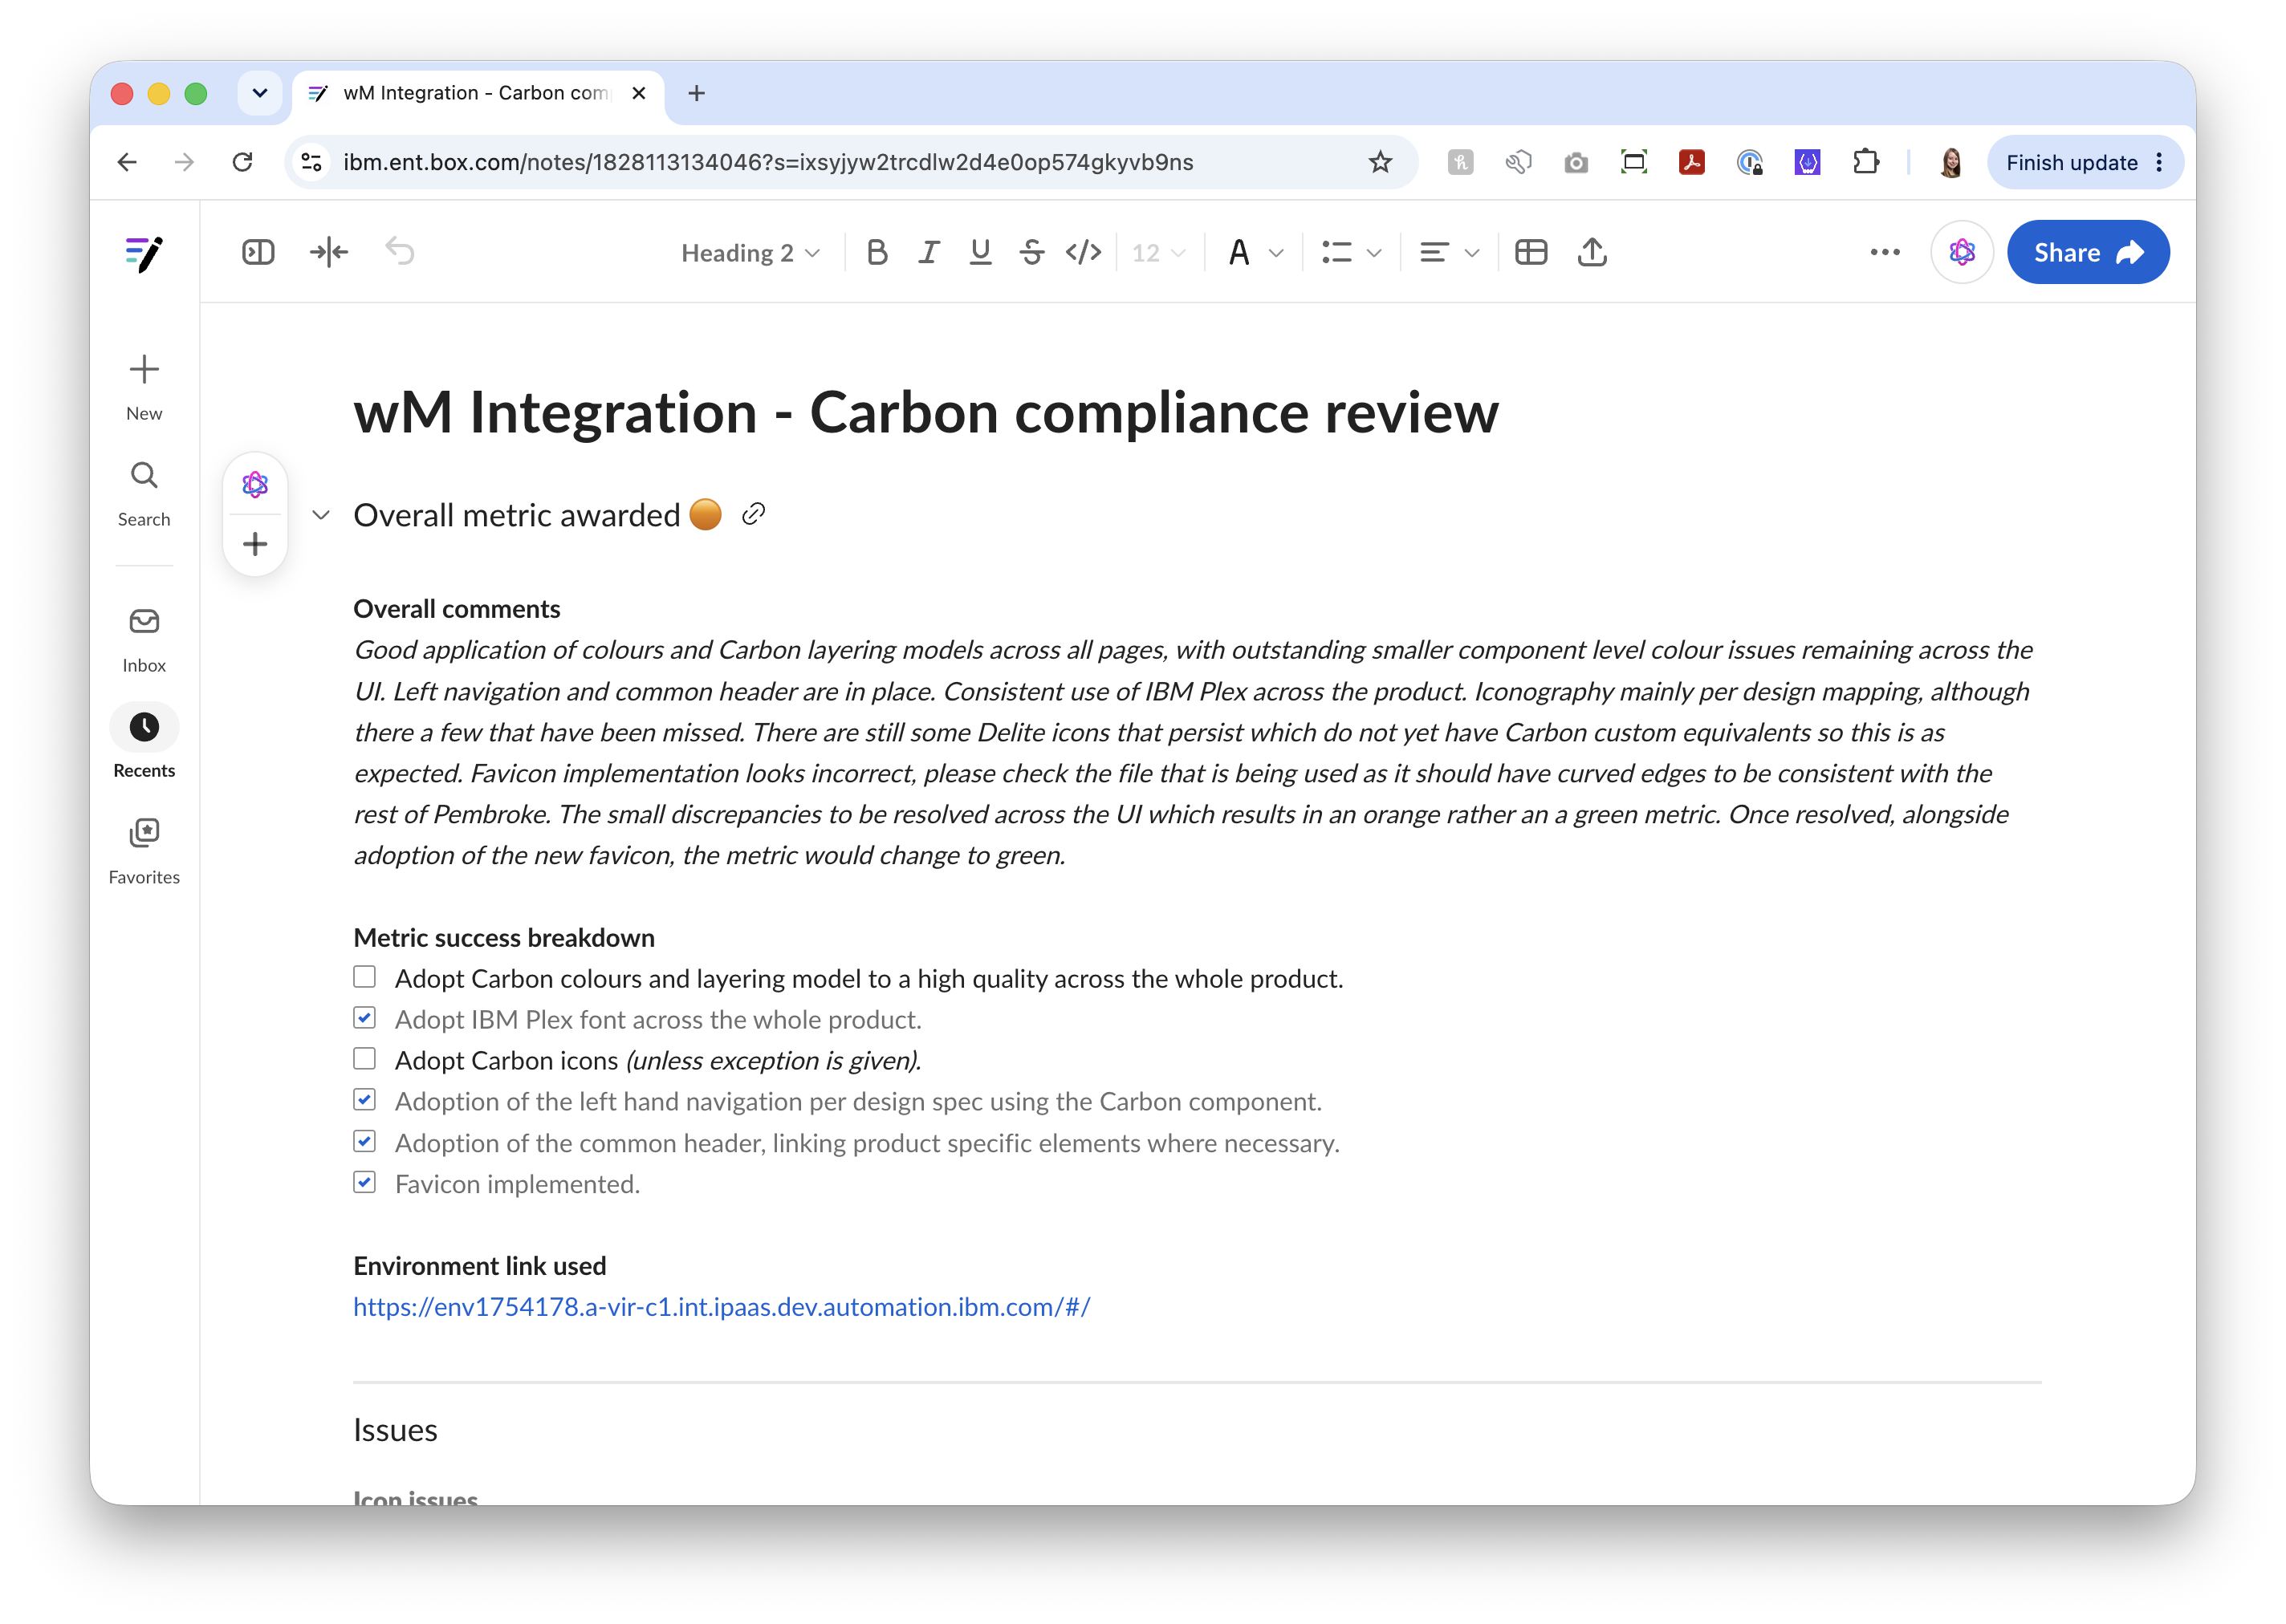Open the environment link URL
The image size is (2286, 1624).
722,1306
